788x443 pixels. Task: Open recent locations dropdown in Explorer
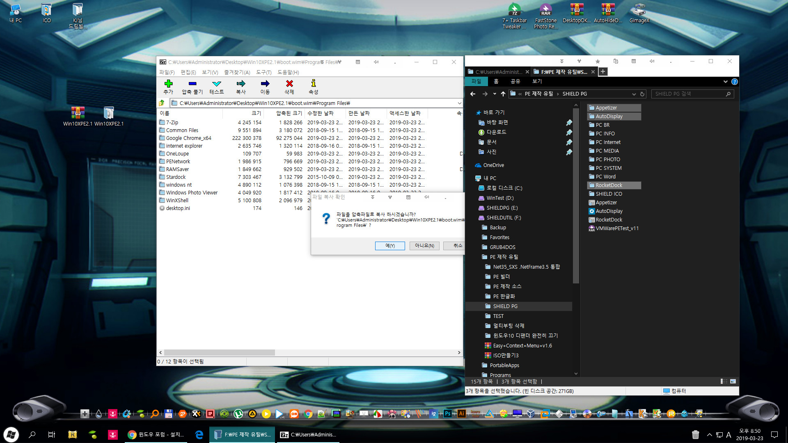click(495, 94)
